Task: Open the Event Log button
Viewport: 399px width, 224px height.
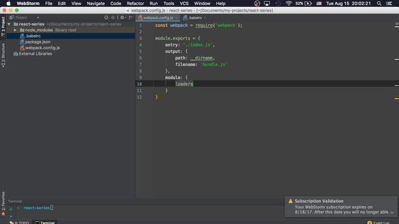Action: pyautogui.click(x=378, y=222)
